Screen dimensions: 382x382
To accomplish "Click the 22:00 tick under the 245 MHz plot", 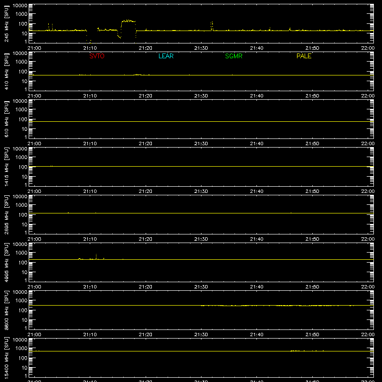I will point(368,48).
